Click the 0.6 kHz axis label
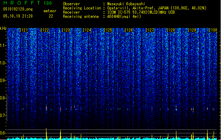Image resolution: width=221 pixels, height=140 pixels. 3,133
